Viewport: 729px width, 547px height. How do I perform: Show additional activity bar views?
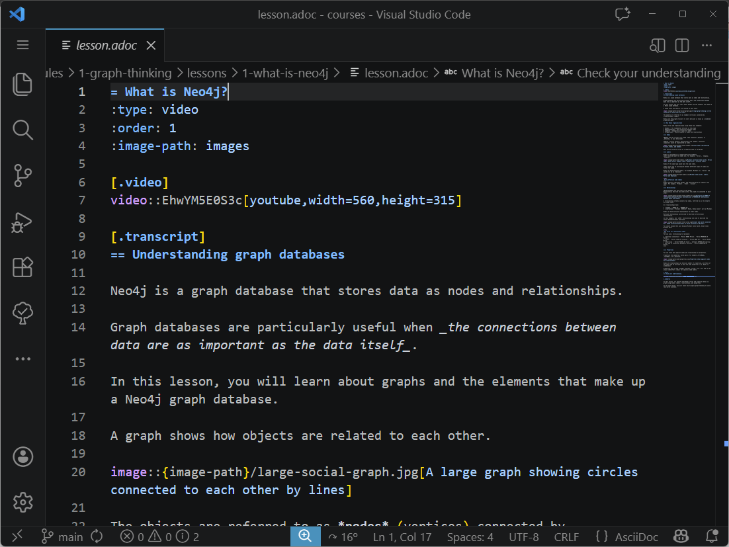point(22,358)
